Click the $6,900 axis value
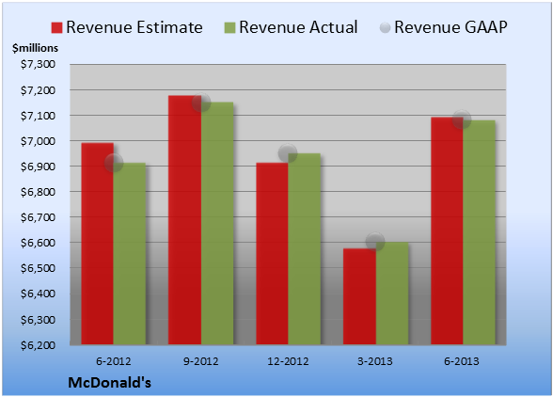 38,167
